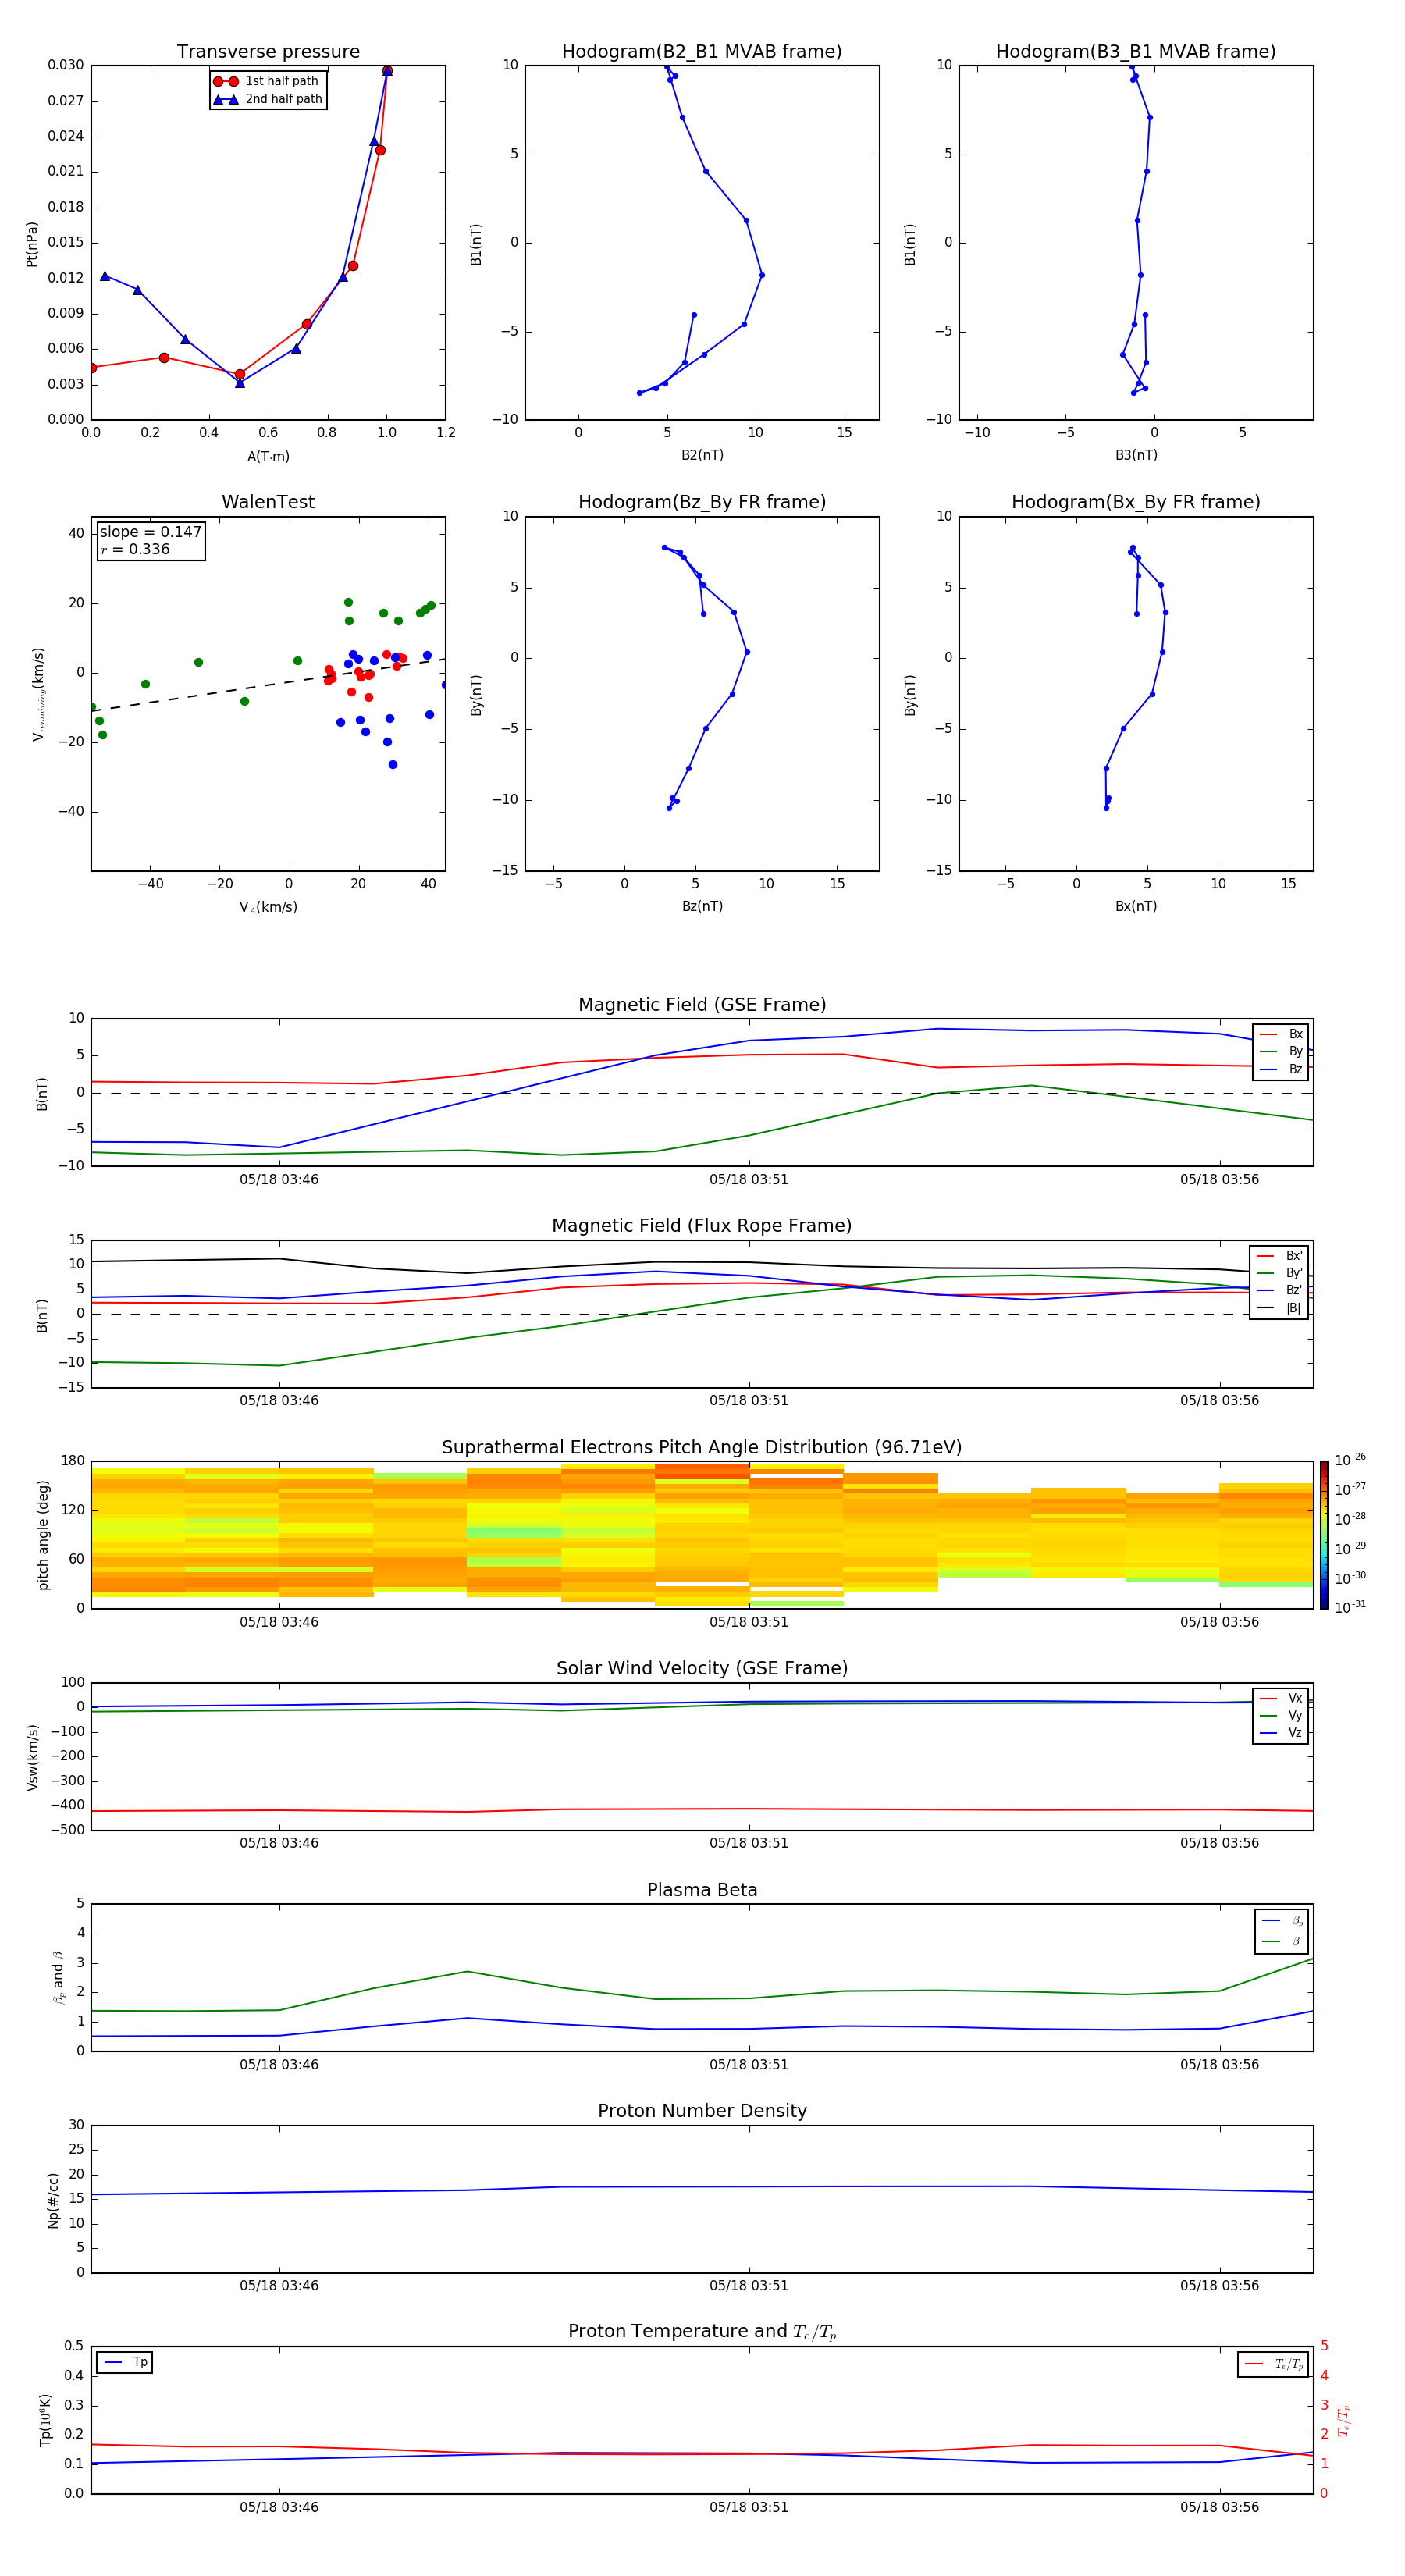Click the 'By' entry in GSE legend
Viewport: 1405px width, 2576px height.
point(1281,1052)
